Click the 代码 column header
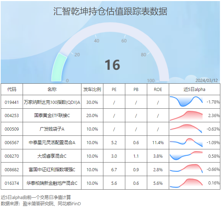The height and width of the screenshot is (207, 221). [x=12, y=89]
